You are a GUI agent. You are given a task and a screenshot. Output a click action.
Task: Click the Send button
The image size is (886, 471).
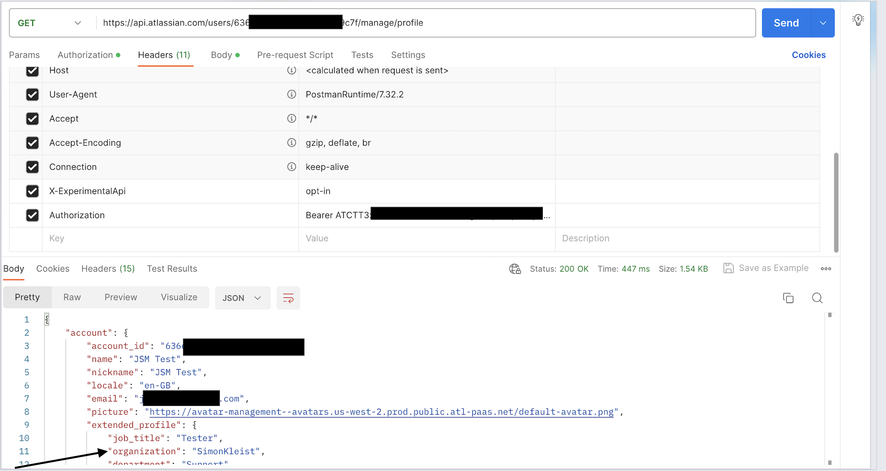point(786,23)
